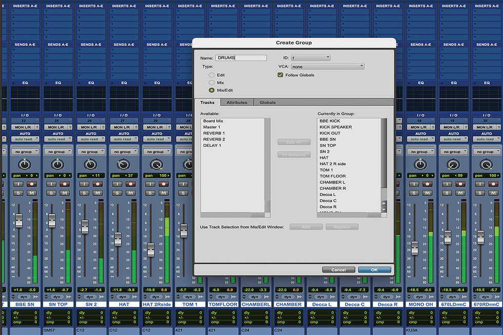Solo the SN 2 track
The width and height of the screenshot is (503, 335).
coord(84,193)
